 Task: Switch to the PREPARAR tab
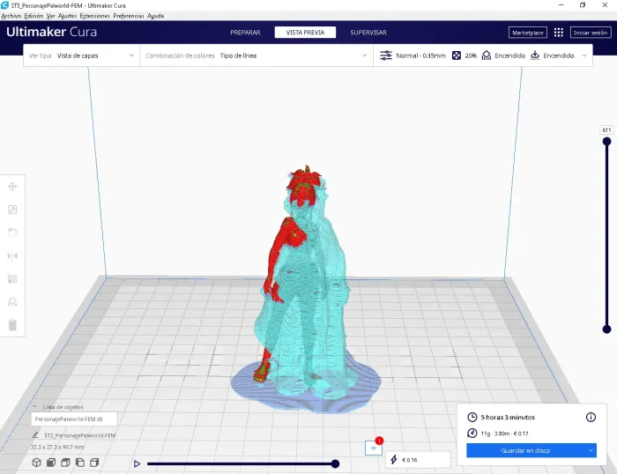pos(245,33)
